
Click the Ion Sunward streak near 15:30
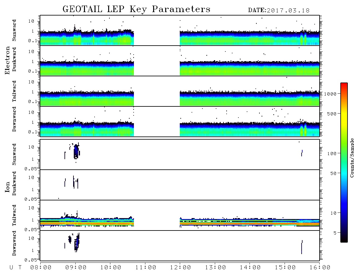(302, 153)
